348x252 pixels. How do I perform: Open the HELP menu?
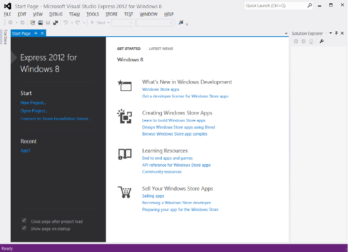click(169, 14)
